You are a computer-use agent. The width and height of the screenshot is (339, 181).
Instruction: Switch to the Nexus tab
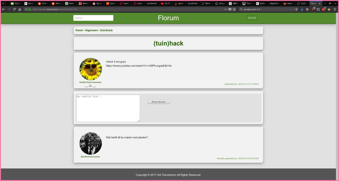[x=207, y=3]
